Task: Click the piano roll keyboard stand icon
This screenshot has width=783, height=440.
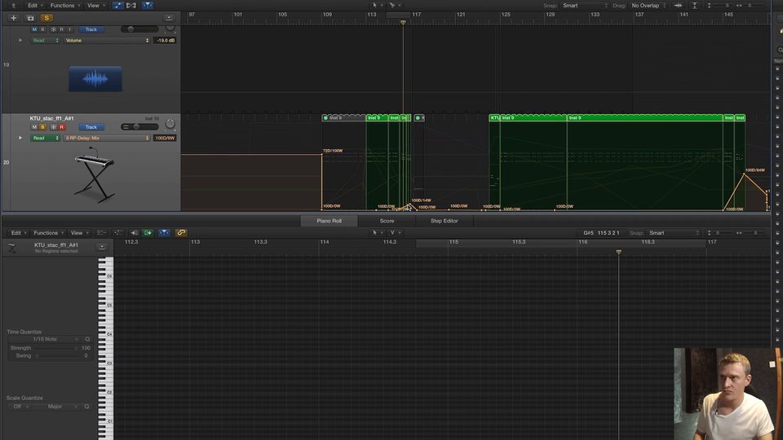Action: click(x=12, y=248)
